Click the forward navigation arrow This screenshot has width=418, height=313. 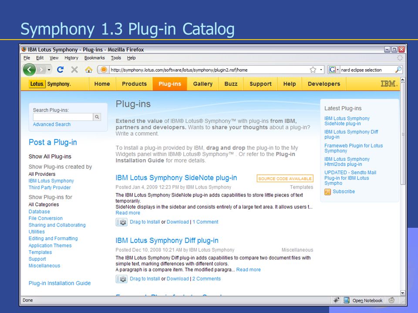[41, 70]
